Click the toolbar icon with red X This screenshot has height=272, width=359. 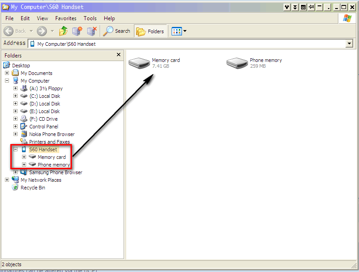(92, 31)
